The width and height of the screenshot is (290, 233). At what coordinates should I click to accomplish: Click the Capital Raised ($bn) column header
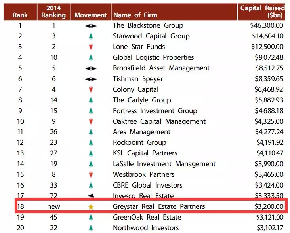262,12
